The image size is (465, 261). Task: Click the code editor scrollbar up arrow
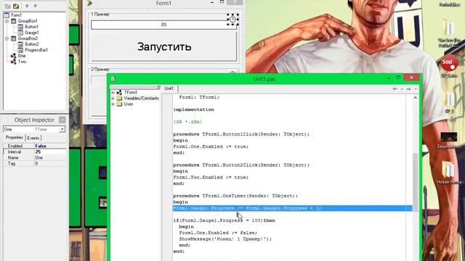[416, 98]
